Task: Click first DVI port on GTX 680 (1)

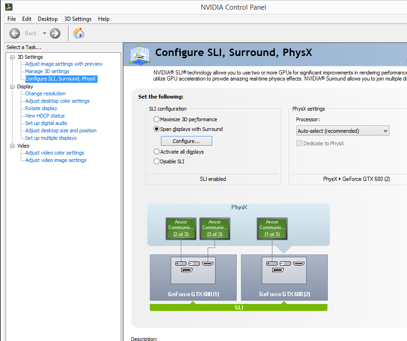Action: coord(181,263)
